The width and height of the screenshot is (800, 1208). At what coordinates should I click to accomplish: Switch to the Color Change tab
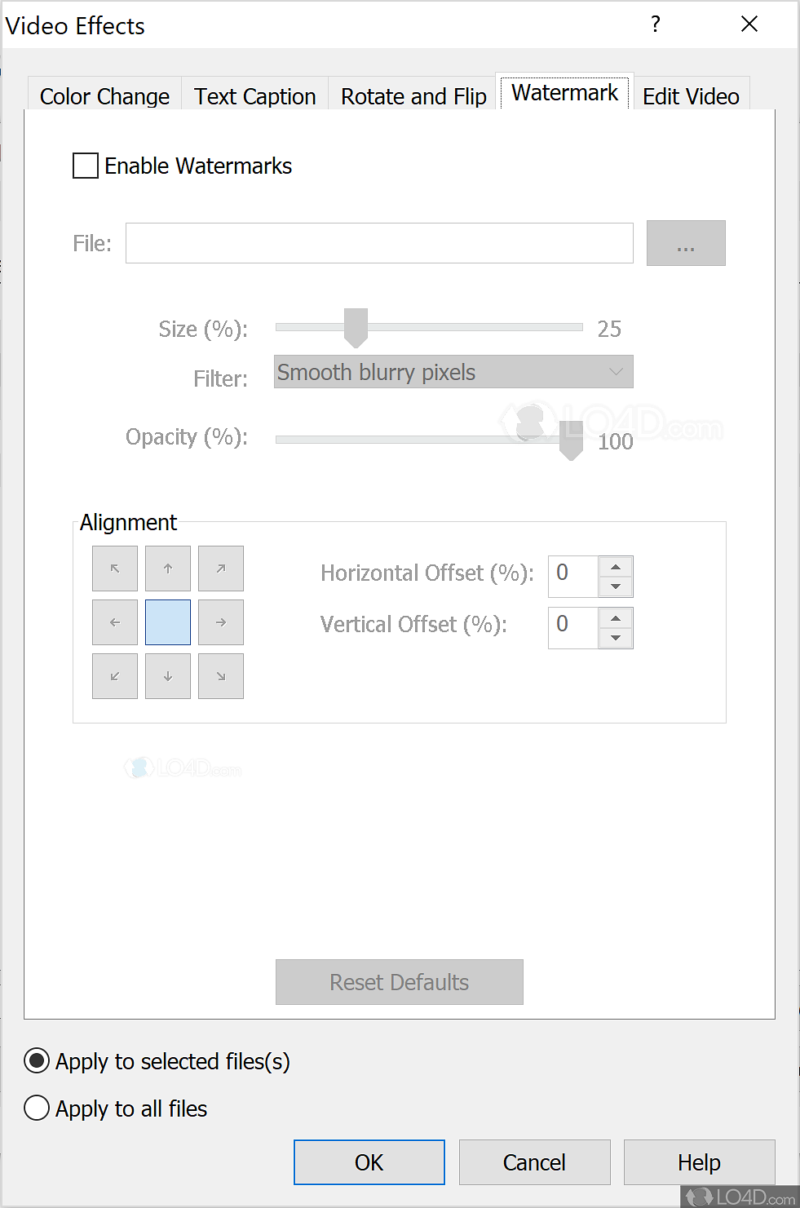click(104, 96)
